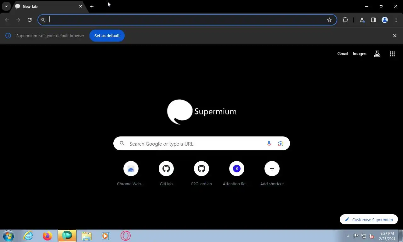Launch Internet Explorer from taskbar
Viewport: 403px width, 242px height.
click(x=28, y=236)
